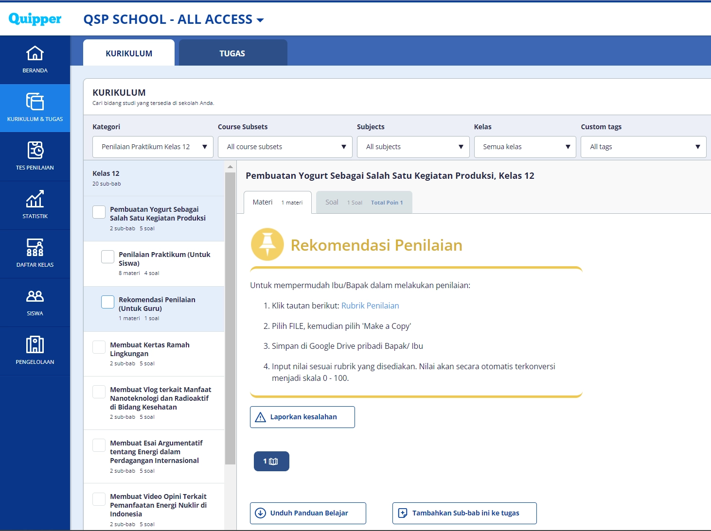Open the Rubrik Penilaian link
Screen dimensions: 711x531
click(x=370, y=306)
